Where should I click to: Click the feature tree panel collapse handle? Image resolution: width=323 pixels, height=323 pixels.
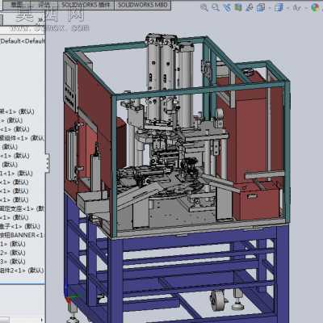click(x=48, y=163)
